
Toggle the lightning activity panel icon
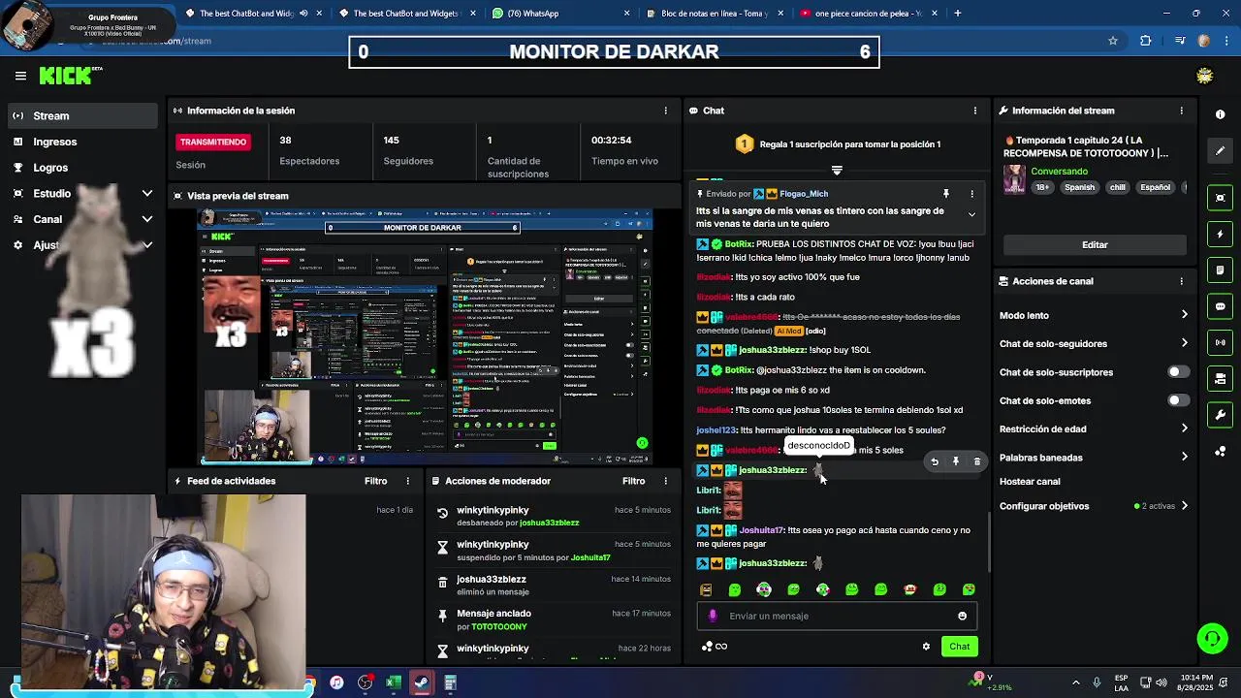tap(1220, 234)
